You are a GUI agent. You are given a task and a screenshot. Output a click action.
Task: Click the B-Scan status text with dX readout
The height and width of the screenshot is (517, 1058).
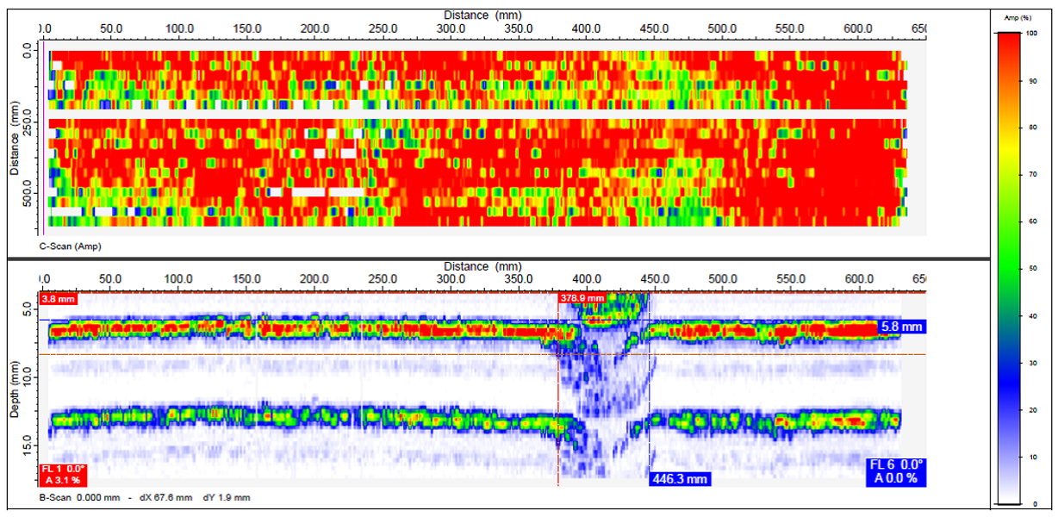[145, 497]
